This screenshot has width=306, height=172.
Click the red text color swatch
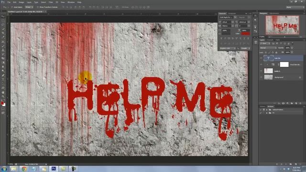pos(245,33)
